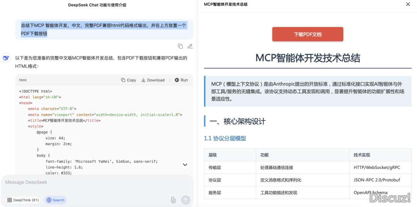This screenshot has width=417, height=207.
Task: Disable the Search toggle
Action: pos(55,200)
